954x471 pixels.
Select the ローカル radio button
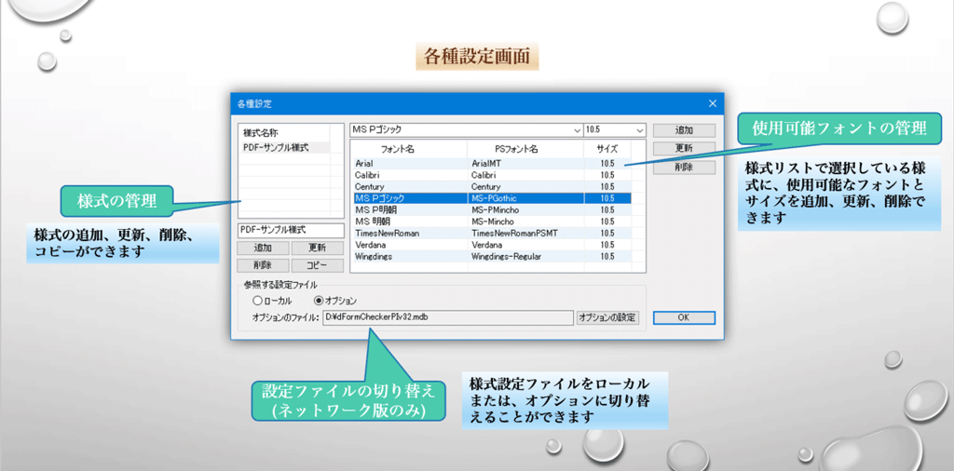click(x=258, y=301)
